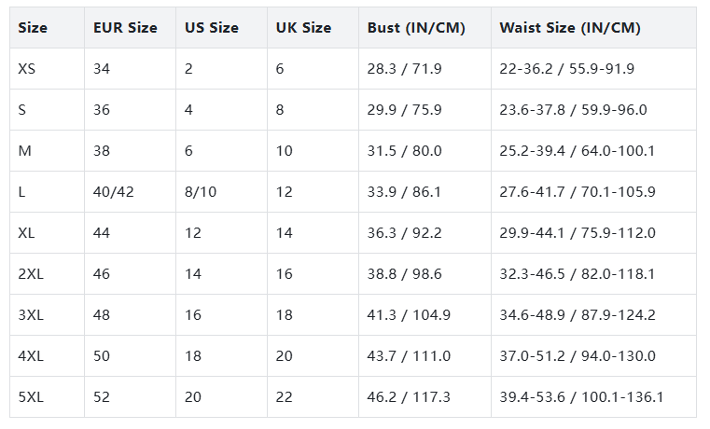This screenshot has width=710, height=429.
Task: Click bust value 31.5 / 80.0
Action: pos(405,151)
